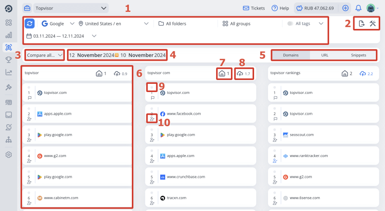Add apps.apple.com competitor in topvisor column

coord(29,119)
